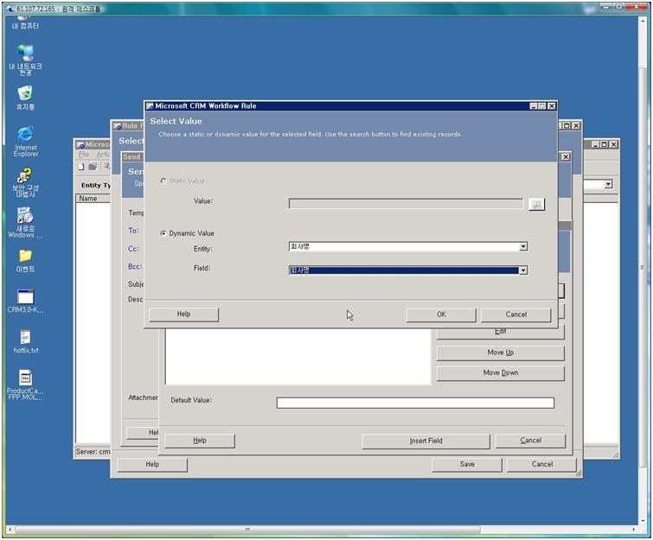Click Save in the Rule window
Image resolution: width=653 pixels, height=540 pixels.
(x=467, y=464)
